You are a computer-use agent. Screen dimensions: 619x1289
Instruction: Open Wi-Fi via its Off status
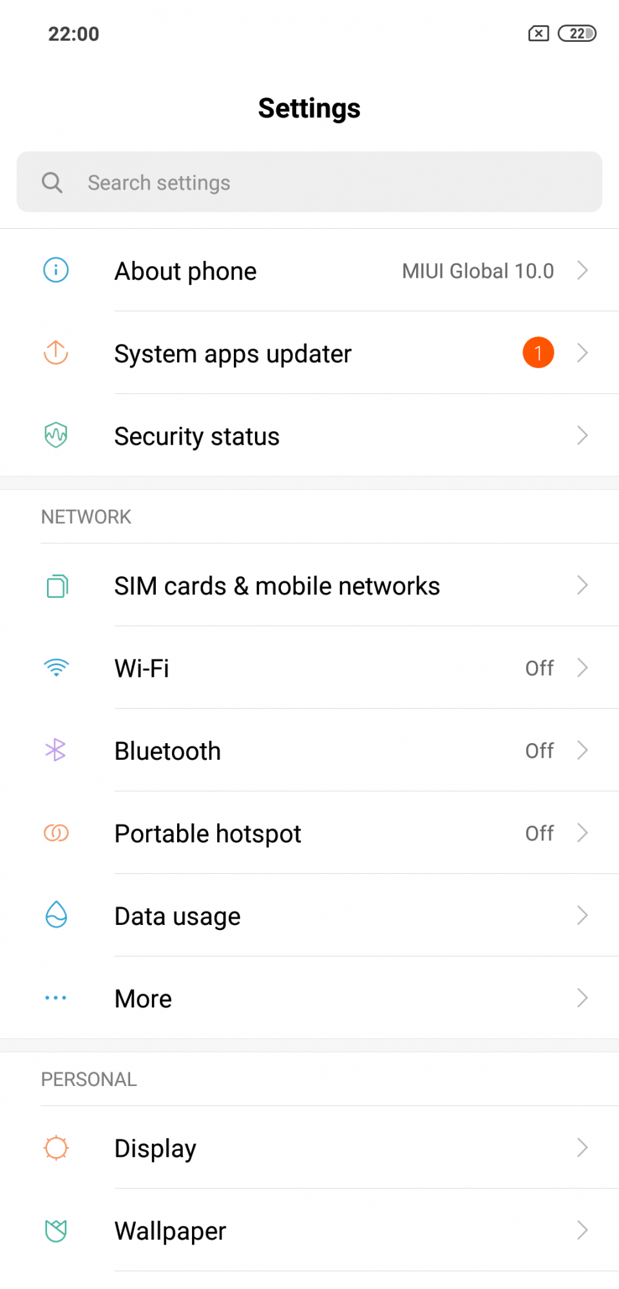pos(539,668)
